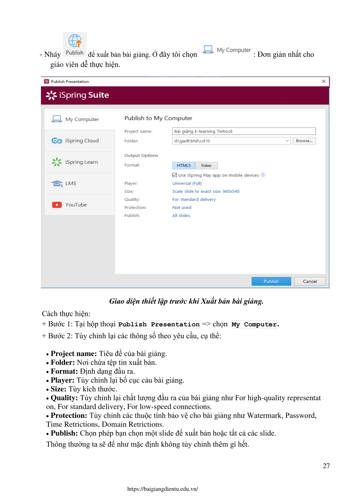Click the Publish Presentation window title text
Viewport: 352px width, 498px height.
[x=70, y=82]
